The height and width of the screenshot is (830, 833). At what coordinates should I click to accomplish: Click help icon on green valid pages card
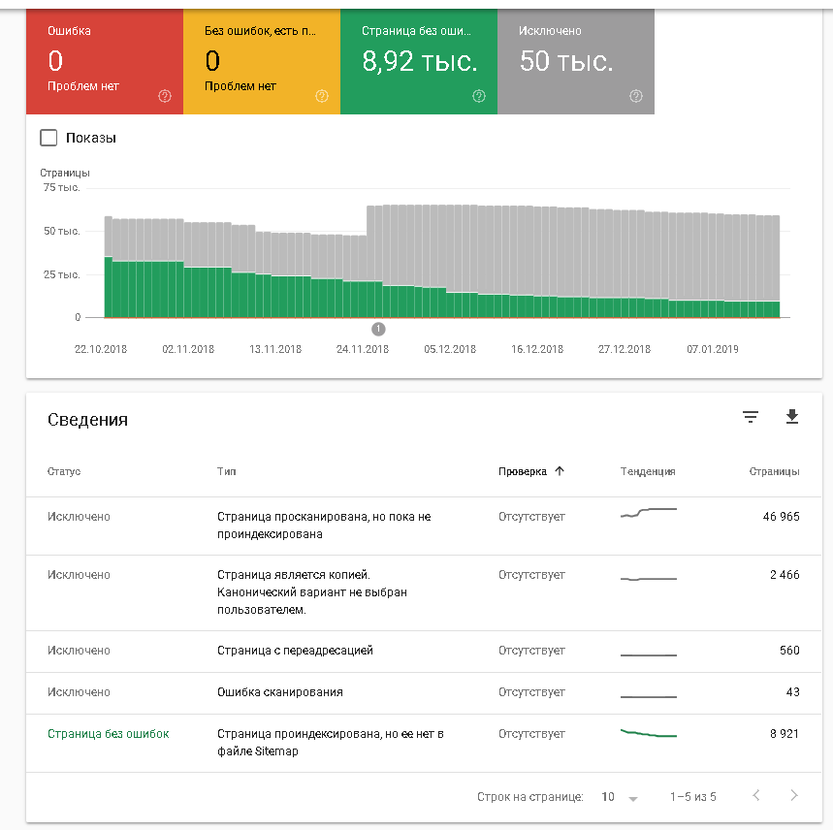(479, 96)
